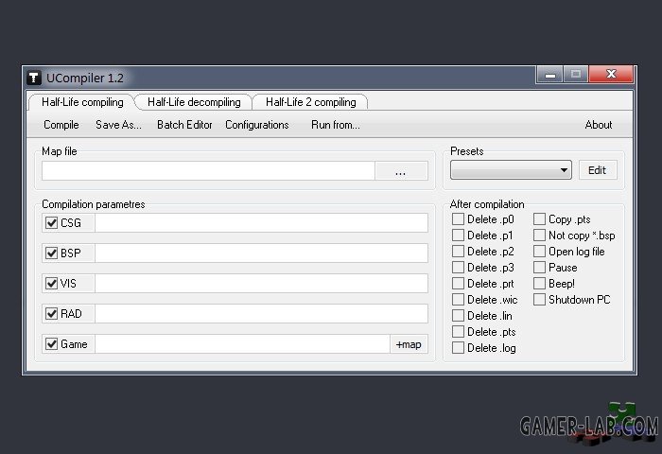The height and width of the screenshot is (454, 662).
Task: Open the Half-Life decompiling tab
Action: coord(194,102)
